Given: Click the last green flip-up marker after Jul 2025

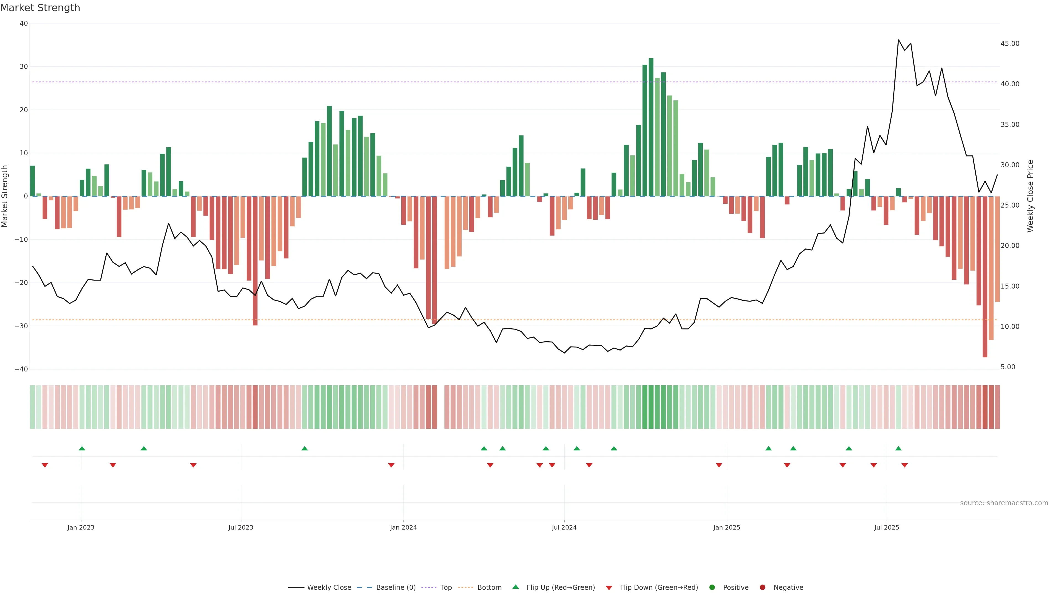Looking at the screenshot, I should coord(898,448).
